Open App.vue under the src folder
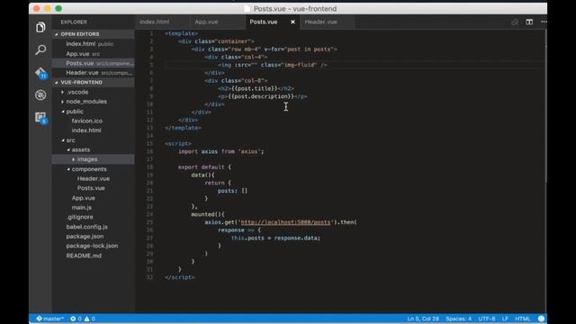 94,198
